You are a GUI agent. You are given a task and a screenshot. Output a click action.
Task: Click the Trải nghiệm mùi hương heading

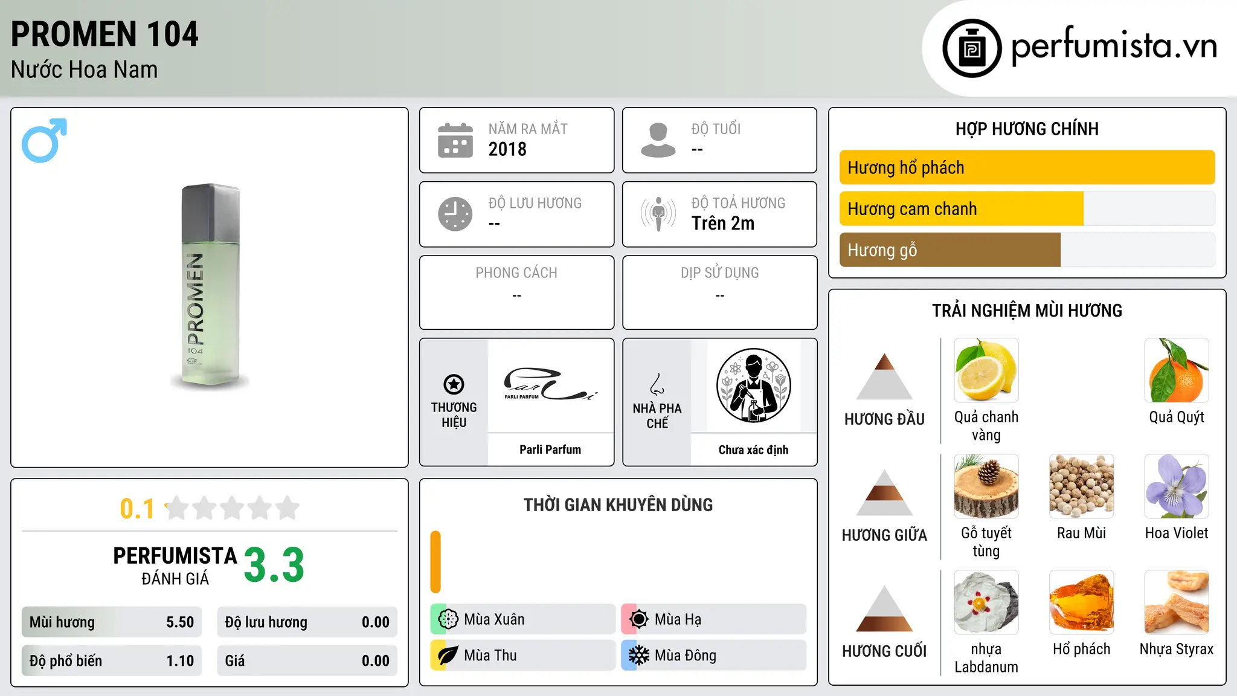pyautogui.click(x=1027, y=311)
